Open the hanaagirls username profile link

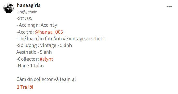29,5
